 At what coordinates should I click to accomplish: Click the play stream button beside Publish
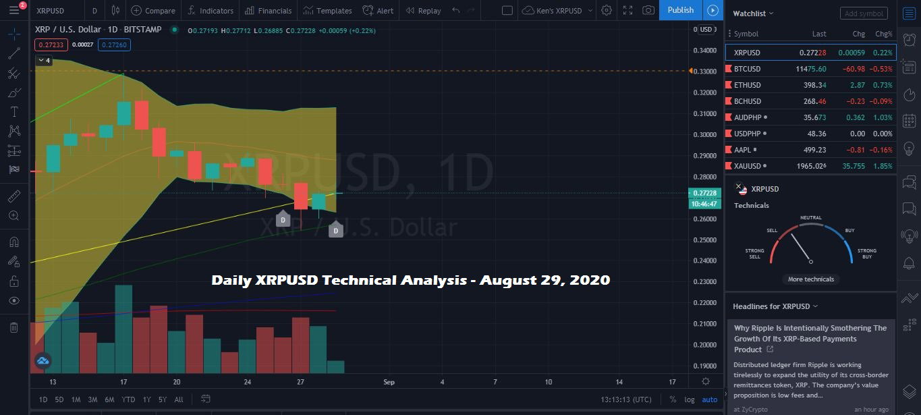(x=713, y=10)
